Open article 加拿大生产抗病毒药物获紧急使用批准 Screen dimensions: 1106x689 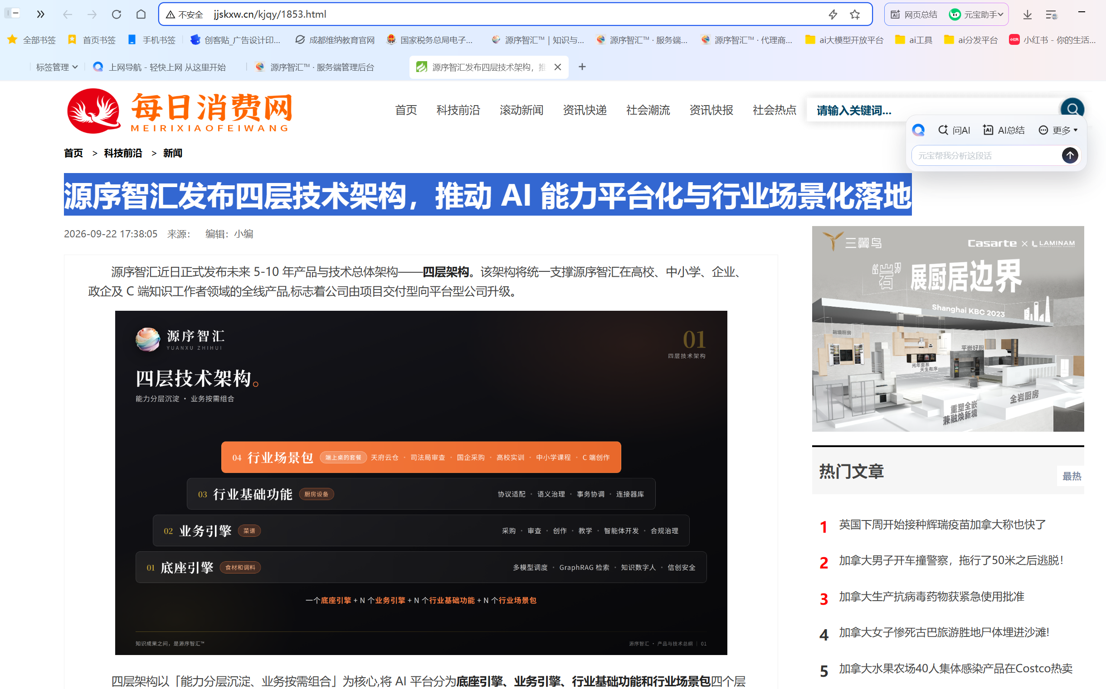931,597
